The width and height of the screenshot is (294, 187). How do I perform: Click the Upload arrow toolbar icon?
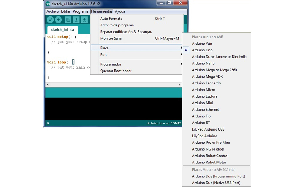click(58, 20)
